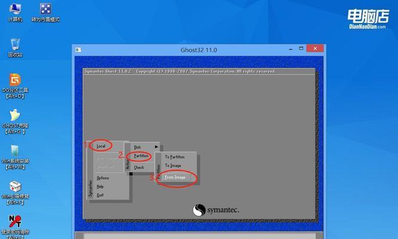The width and height of the screenshot is (398, 239).
Task: Click the Symantec Ghost 11.0.2 copyright line
Action: click(x=180, y=72)
